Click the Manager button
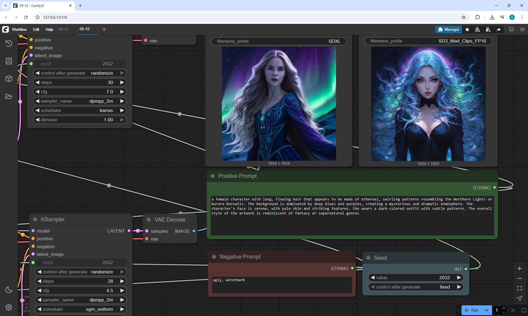The height and width of the screenshot is (316, 528). 449,29
